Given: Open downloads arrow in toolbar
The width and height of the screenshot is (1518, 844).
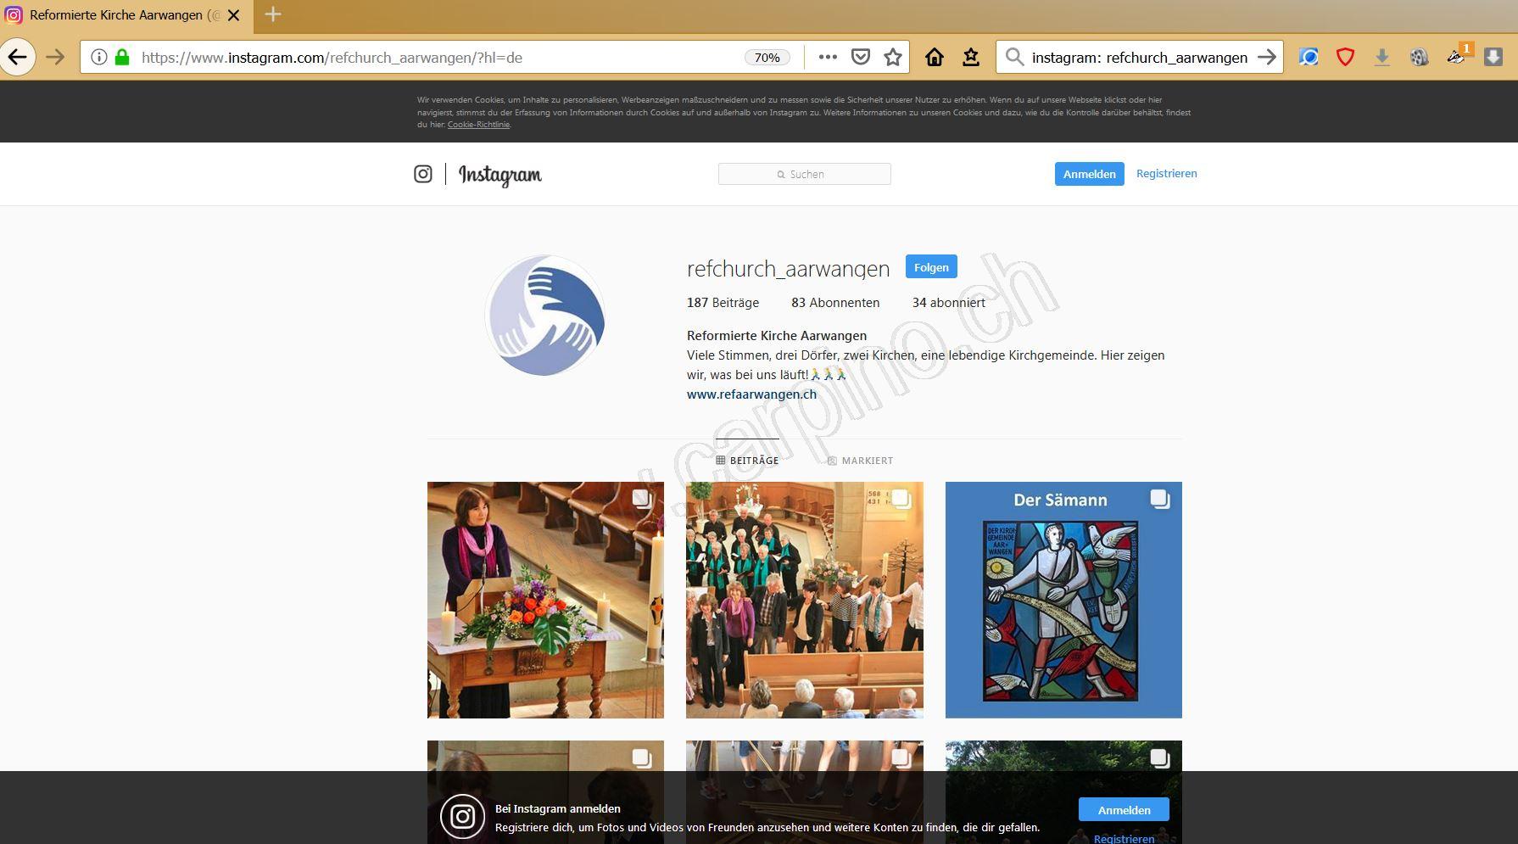Looking at the screenshot, I should click(x=1381, y=57).
